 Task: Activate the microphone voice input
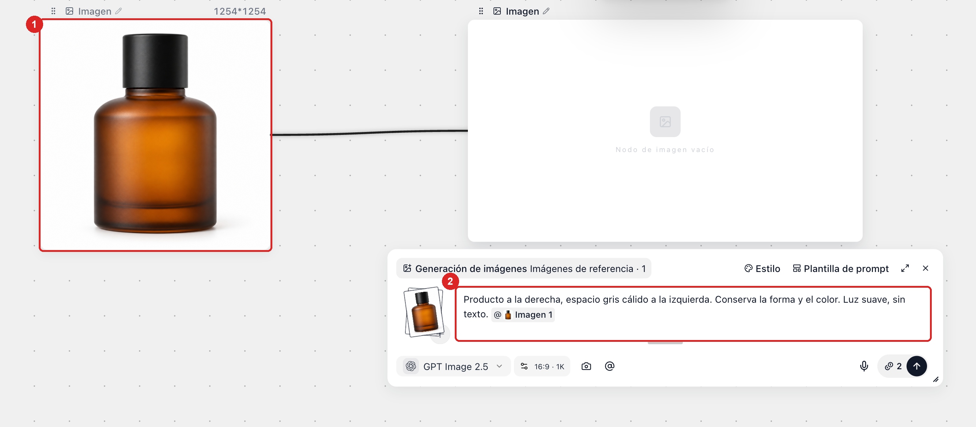[864, 366]
